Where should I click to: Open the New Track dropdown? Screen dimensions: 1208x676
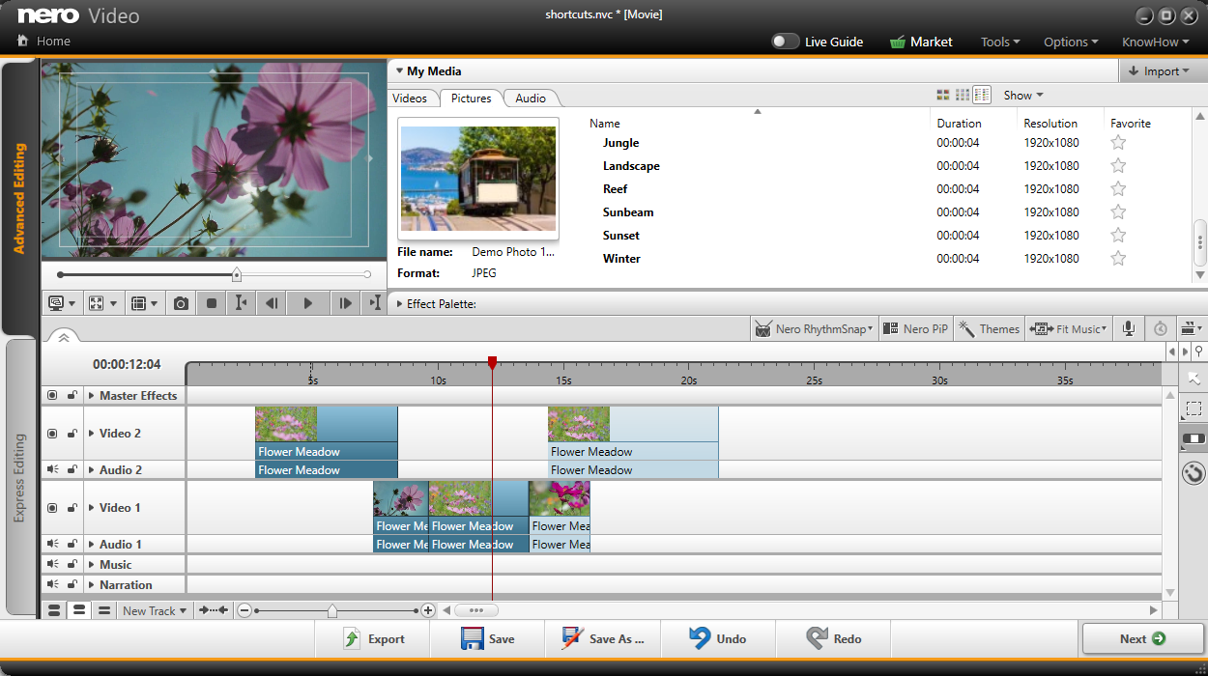[154, 610]
